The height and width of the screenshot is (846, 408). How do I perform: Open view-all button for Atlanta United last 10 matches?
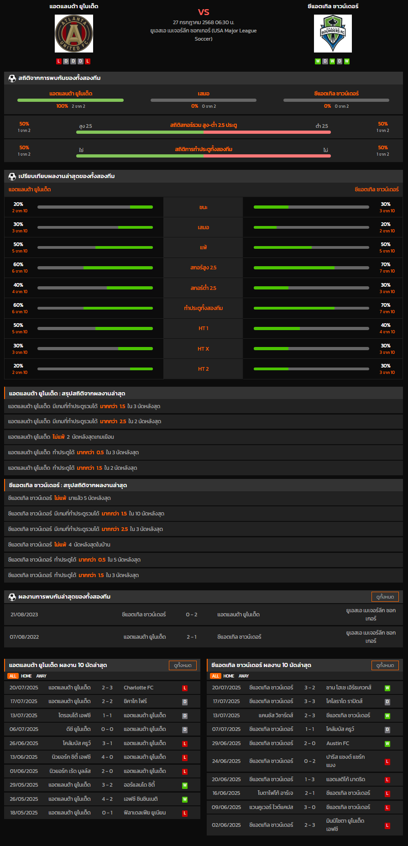click(x=183, y=665)
